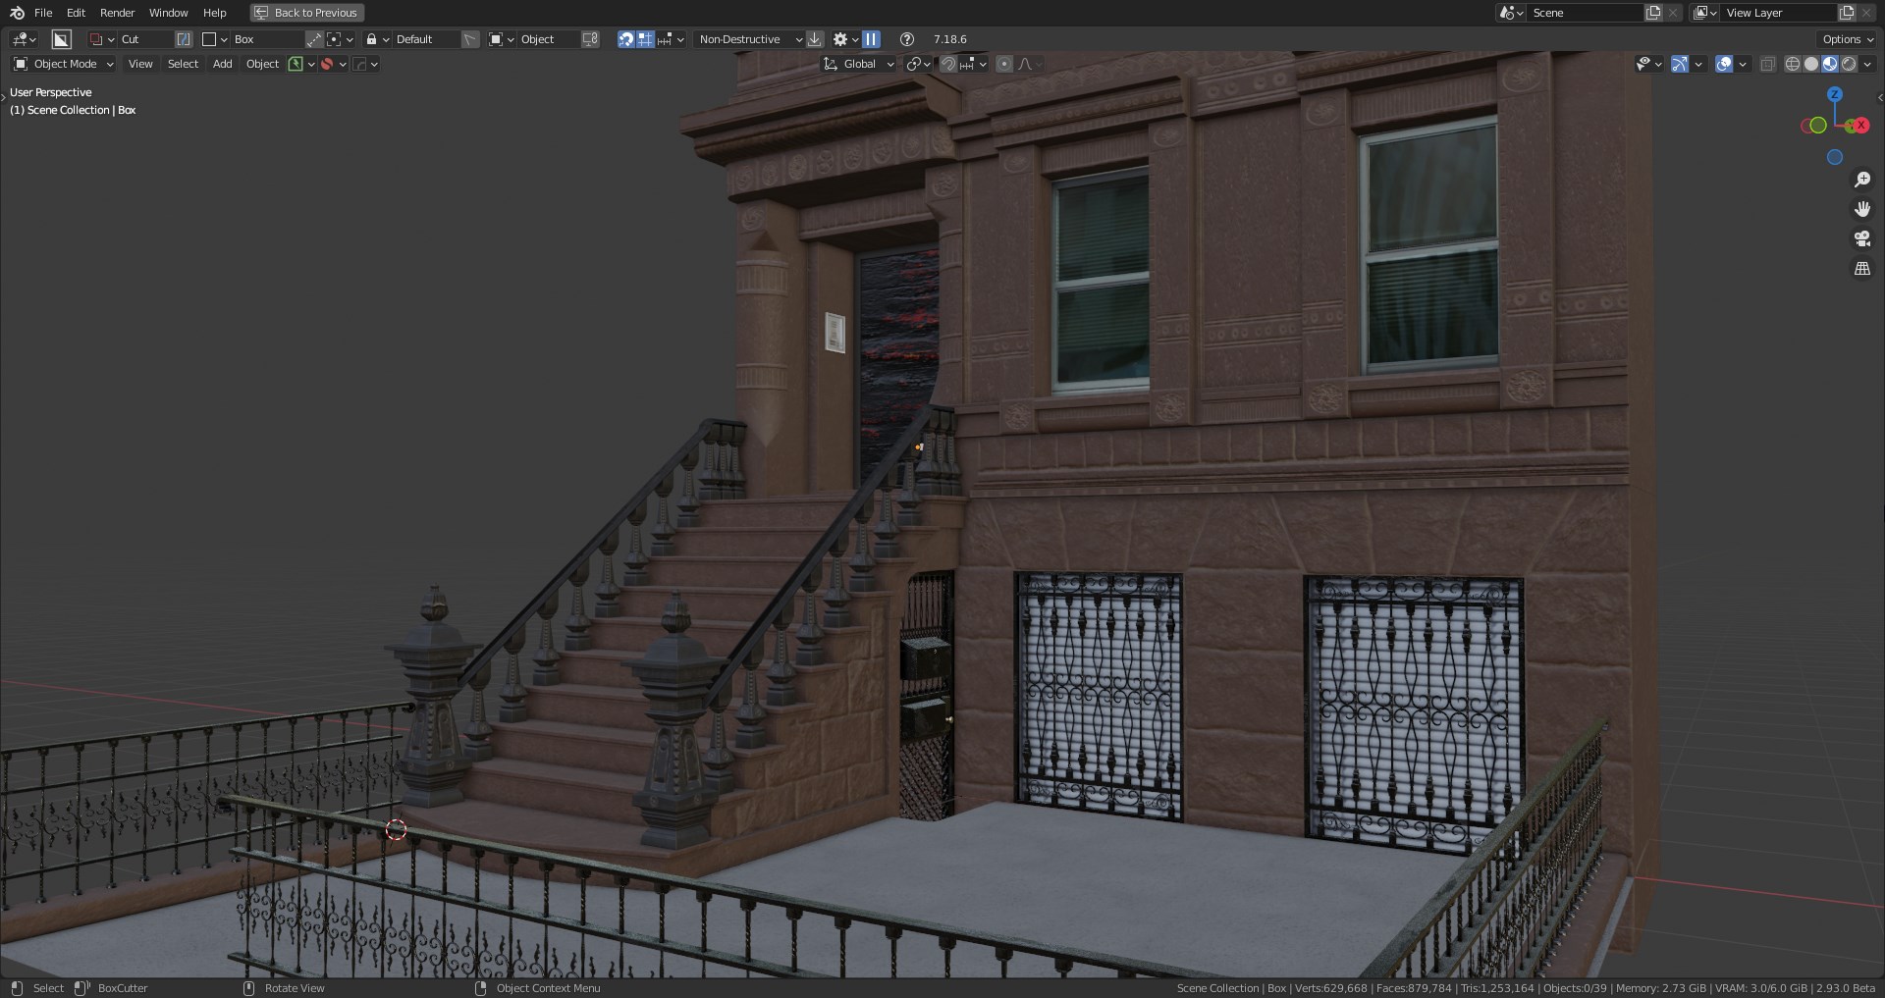Click the 7.18.6 version label
Screen dimensions: 1885x998
pyautogui.click(x=949, y=39)
